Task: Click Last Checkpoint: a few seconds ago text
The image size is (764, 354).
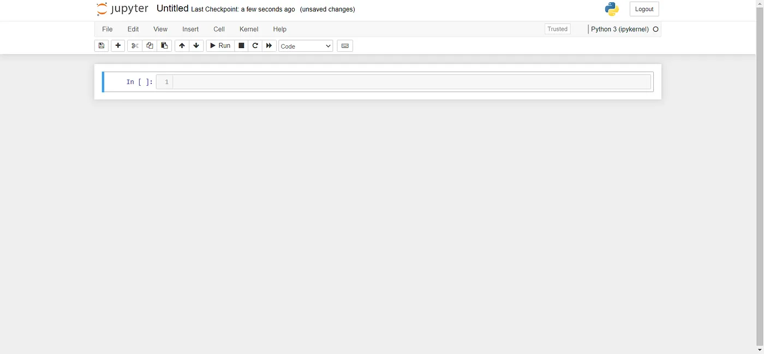Action: coord(243,9)
